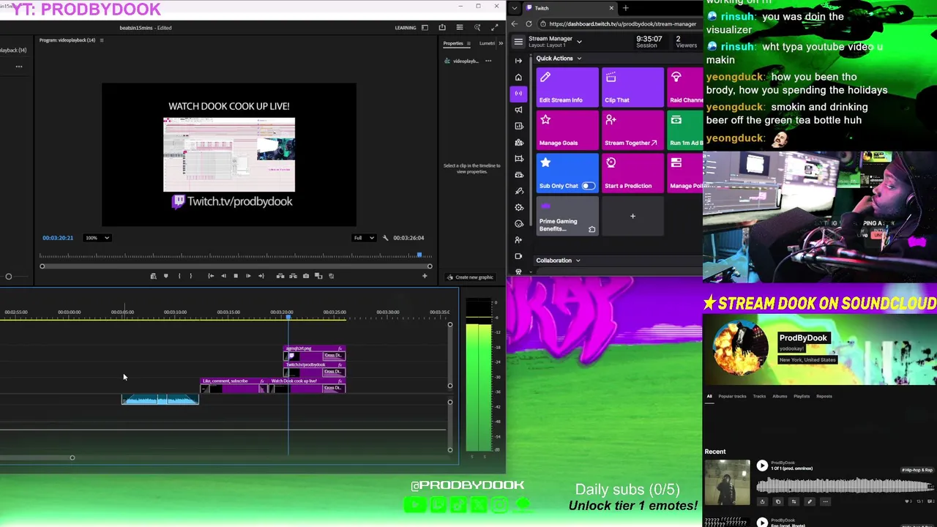Click the Twitch sidebar megaphone icon
The height and width of the screenshot is (527, 937).
[x=518, y=110]
